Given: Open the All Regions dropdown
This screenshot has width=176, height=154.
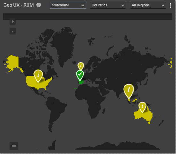Looking at the screenshot, I should pos(148,5).
